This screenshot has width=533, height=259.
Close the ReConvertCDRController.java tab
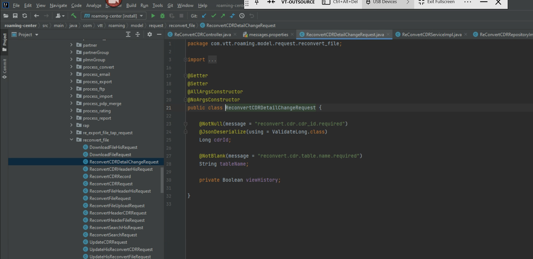(x=235, y=34)
